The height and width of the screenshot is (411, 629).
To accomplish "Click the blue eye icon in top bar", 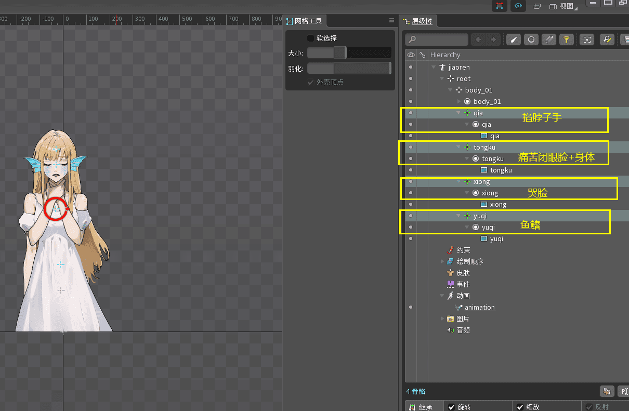I will pos(518,6).
